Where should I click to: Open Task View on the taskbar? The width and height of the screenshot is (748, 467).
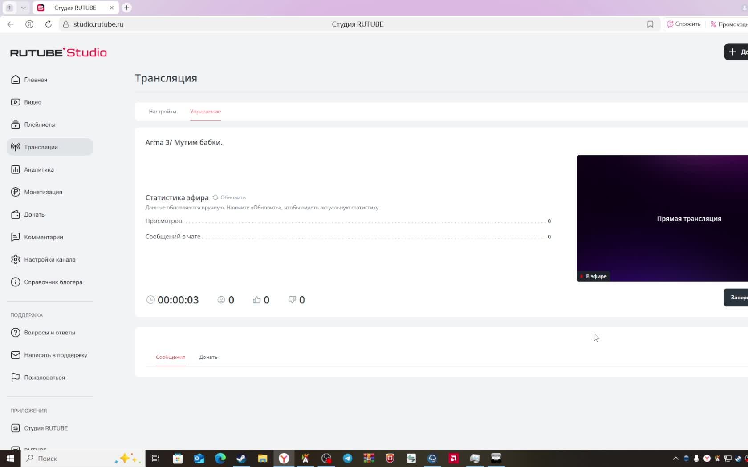tap(156, 458)
